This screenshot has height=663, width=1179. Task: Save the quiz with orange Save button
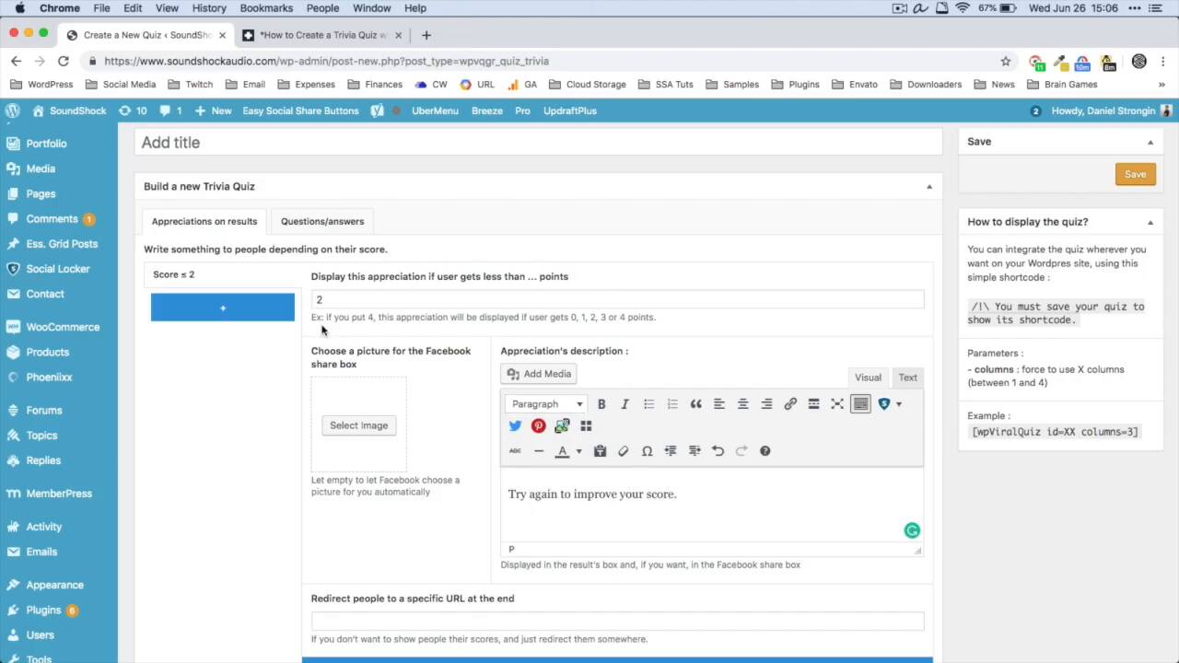pyautogui.click(x=1135, y=174)
